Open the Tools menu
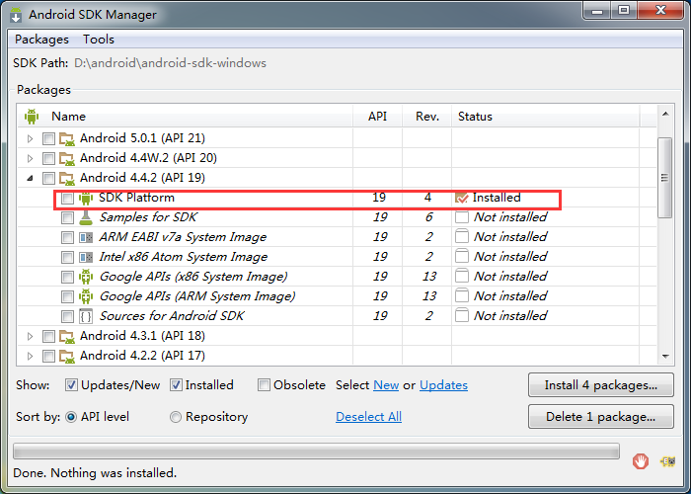 coord(99,40)
